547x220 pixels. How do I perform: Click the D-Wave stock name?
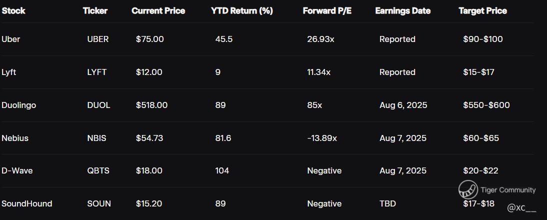[x=17, y=170]
